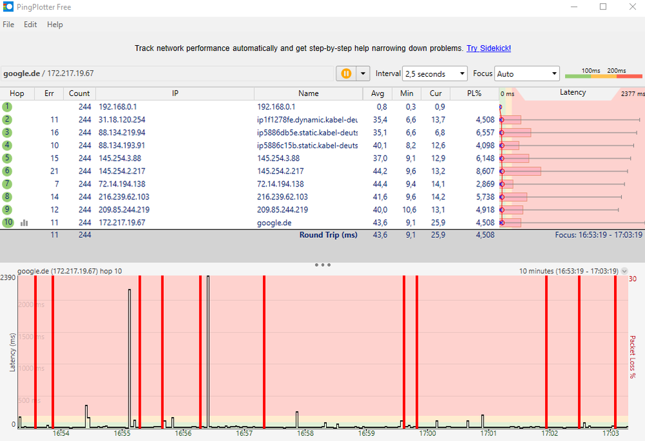Click the latency color scale legend
This screenshot has width=645, height=441.
coord(603,73)
